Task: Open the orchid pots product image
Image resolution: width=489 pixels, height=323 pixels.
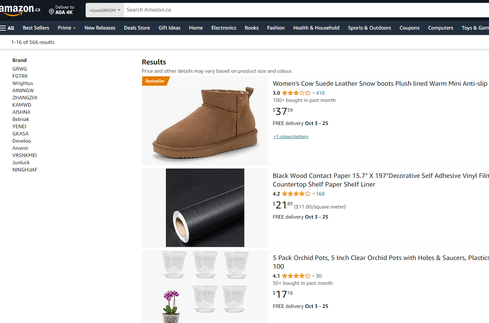Action: coord(205,287)
